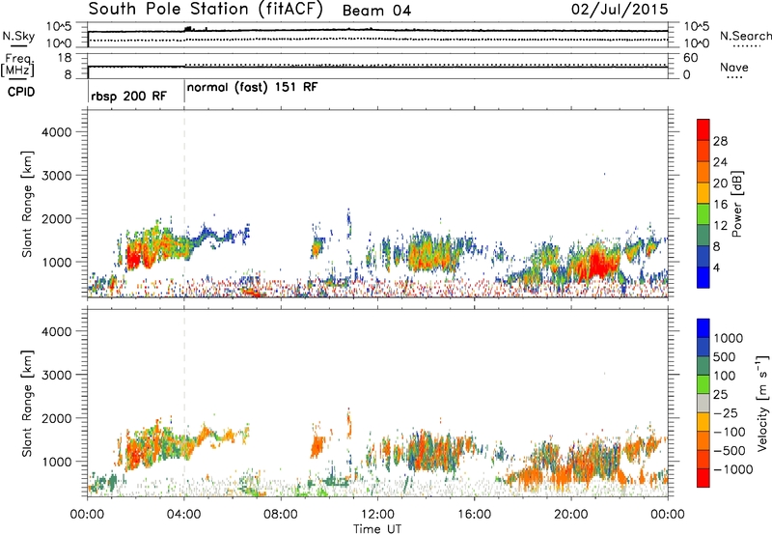Screen dimensions: 772x535
Task: Click the "12:00" time tick label
Action: point(377,515)
